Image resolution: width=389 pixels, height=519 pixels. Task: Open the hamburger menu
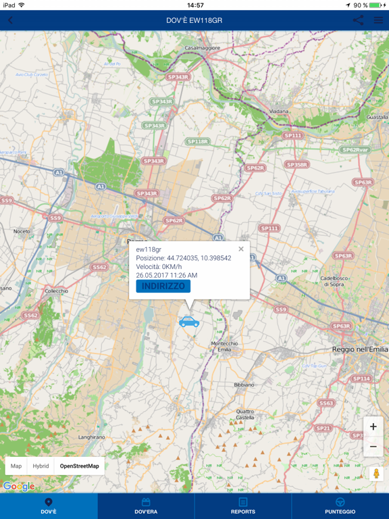click(378, 20)
